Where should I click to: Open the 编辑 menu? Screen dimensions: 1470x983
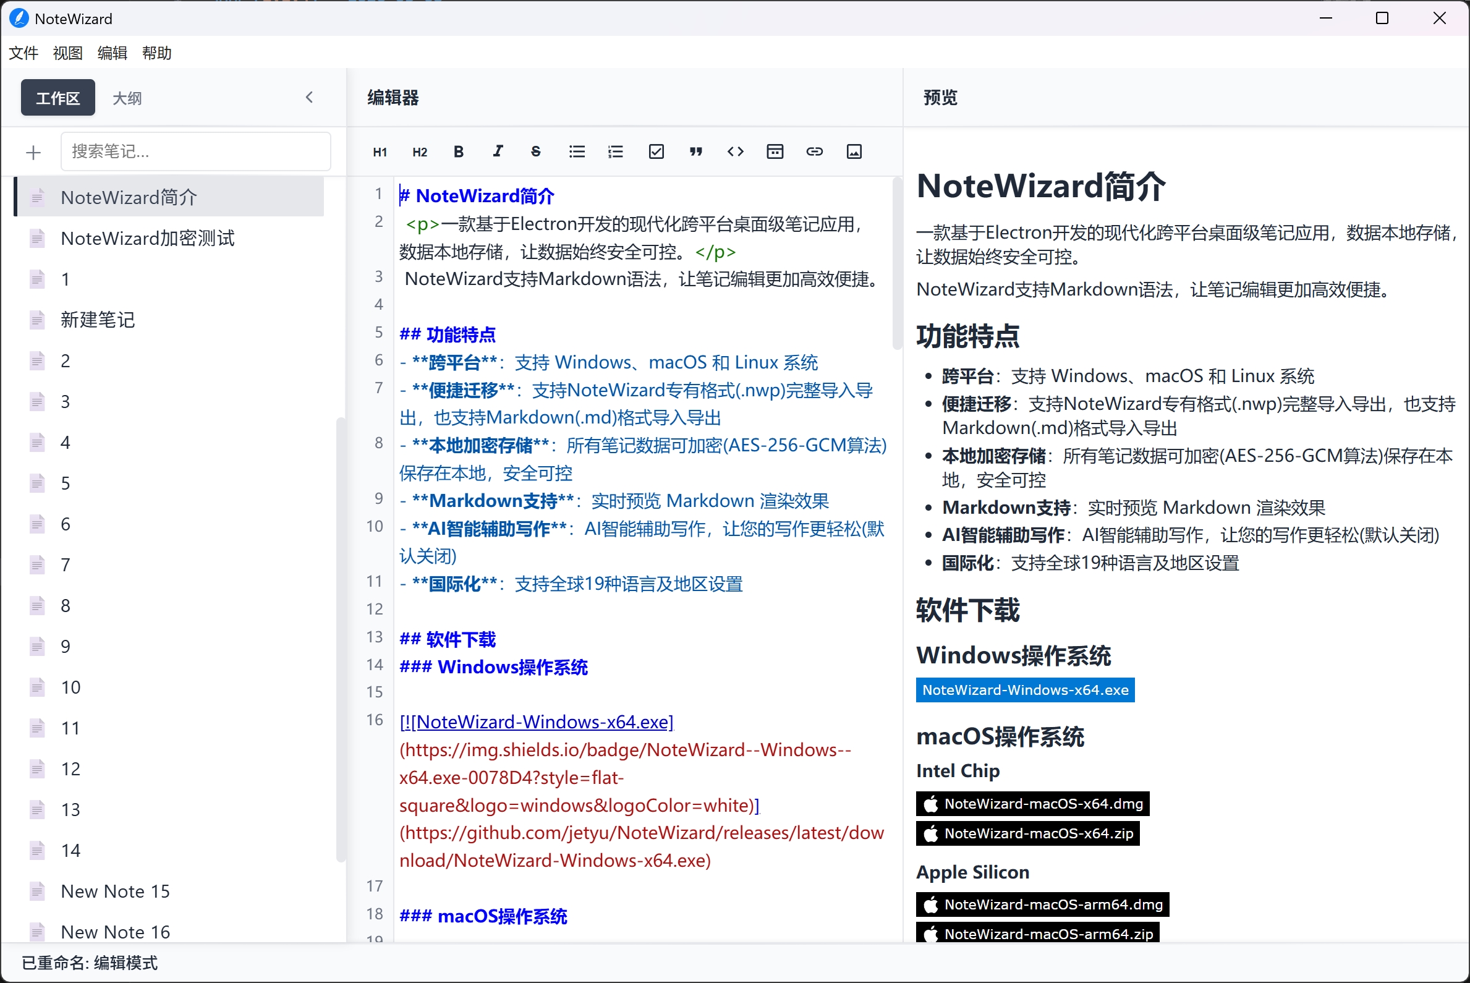click(x=113, y=53)
